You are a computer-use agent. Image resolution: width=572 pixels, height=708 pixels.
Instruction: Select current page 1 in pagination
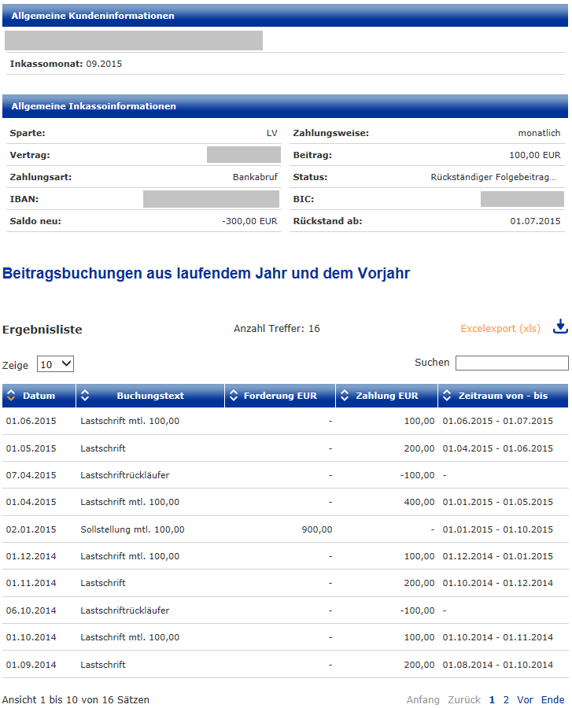493,699
